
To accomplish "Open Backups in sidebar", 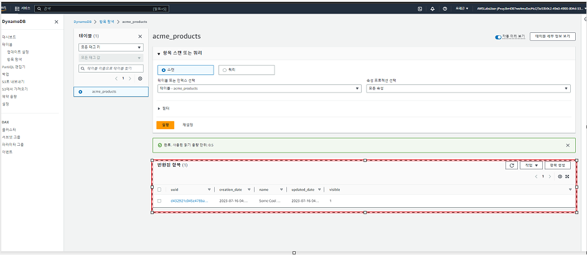I will coord(5,74).
